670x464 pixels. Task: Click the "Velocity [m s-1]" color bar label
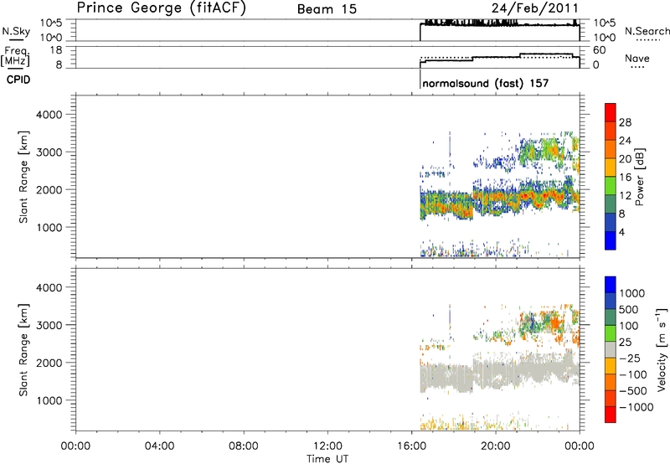click(662, 349)
